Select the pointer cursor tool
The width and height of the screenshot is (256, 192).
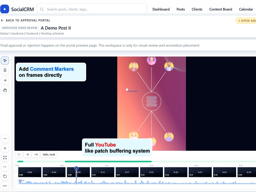click(5, 61)
